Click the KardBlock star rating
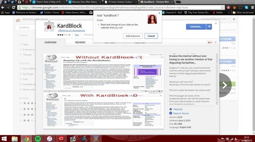Image resolution: width=255 pixels, height=142 pixels. (62, 35)
